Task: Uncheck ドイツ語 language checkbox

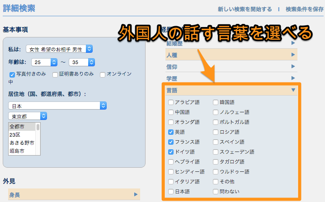Action: pos(171,152)
